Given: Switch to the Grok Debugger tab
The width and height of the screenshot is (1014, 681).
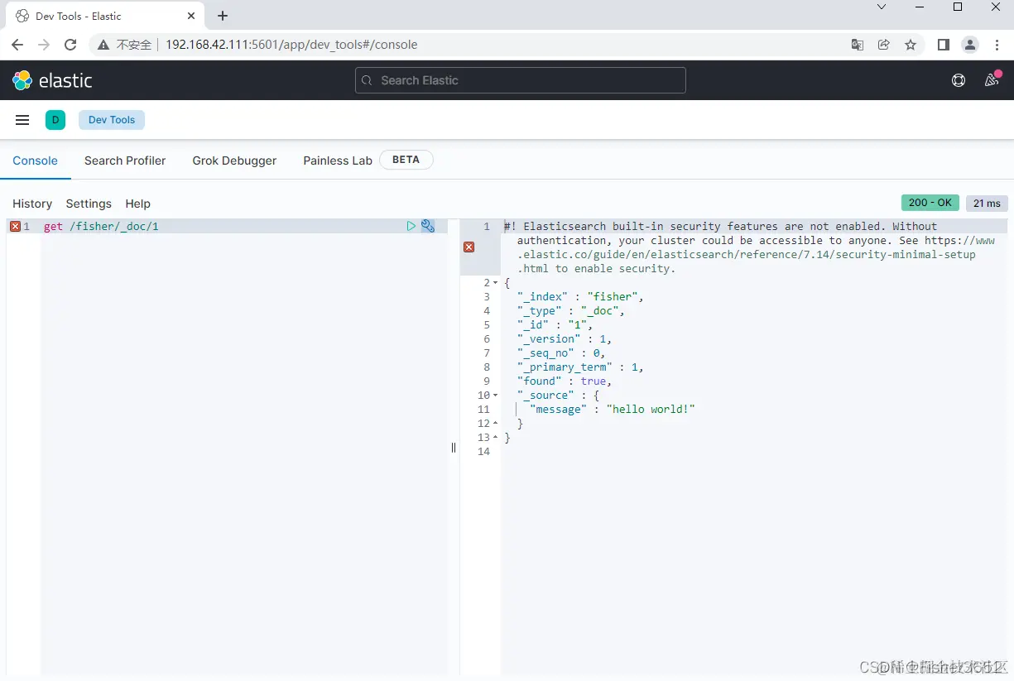Looking at the screenshot, I should (234, 161).
